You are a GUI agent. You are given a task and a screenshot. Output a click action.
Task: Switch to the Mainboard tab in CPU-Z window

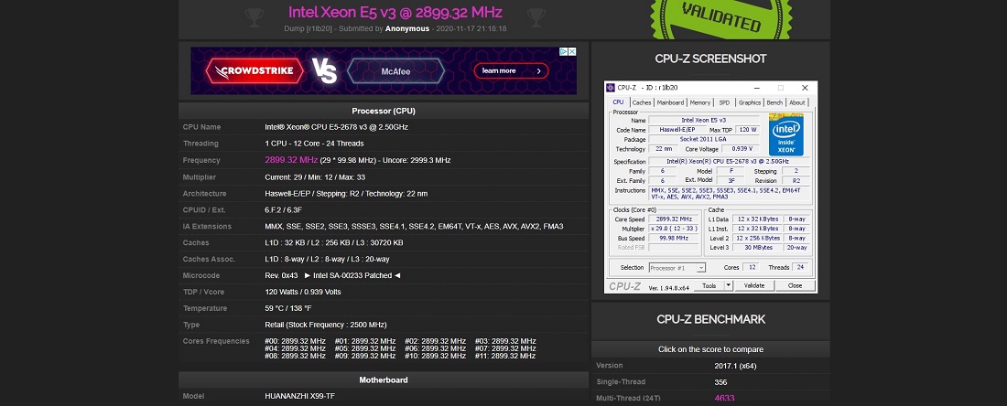coord(670,102)
